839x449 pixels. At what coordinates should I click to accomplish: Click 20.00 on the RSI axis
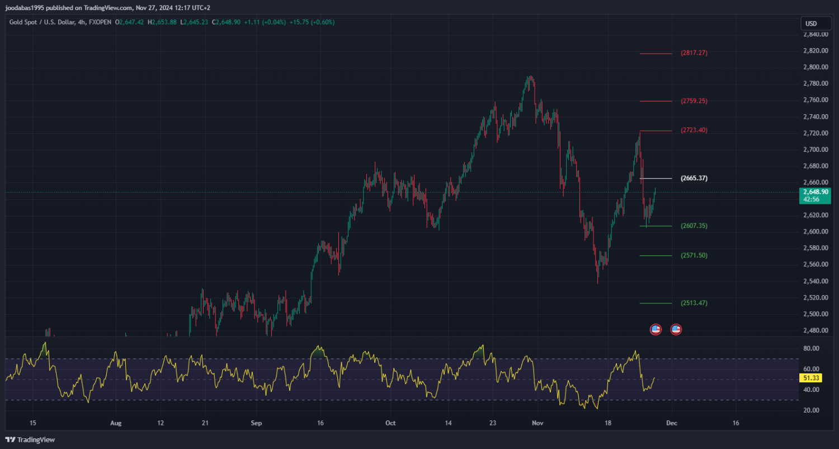(812, 410)
